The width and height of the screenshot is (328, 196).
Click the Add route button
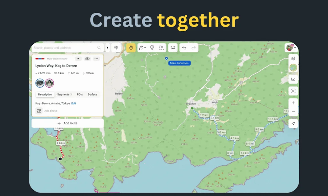[x=68, y=123]
